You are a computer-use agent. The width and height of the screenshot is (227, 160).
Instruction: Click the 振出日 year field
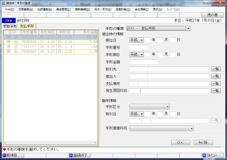pos(147,40)
